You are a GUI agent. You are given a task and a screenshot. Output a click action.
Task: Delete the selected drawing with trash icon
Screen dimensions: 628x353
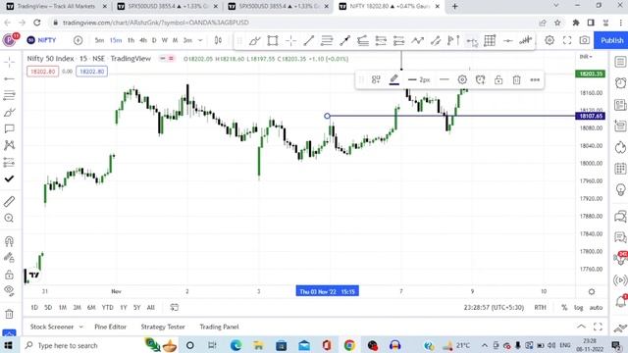[x=517, y=80]
